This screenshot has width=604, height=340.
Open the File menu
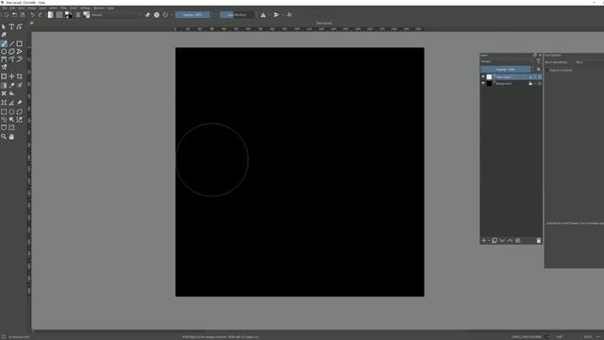point(5,8)
